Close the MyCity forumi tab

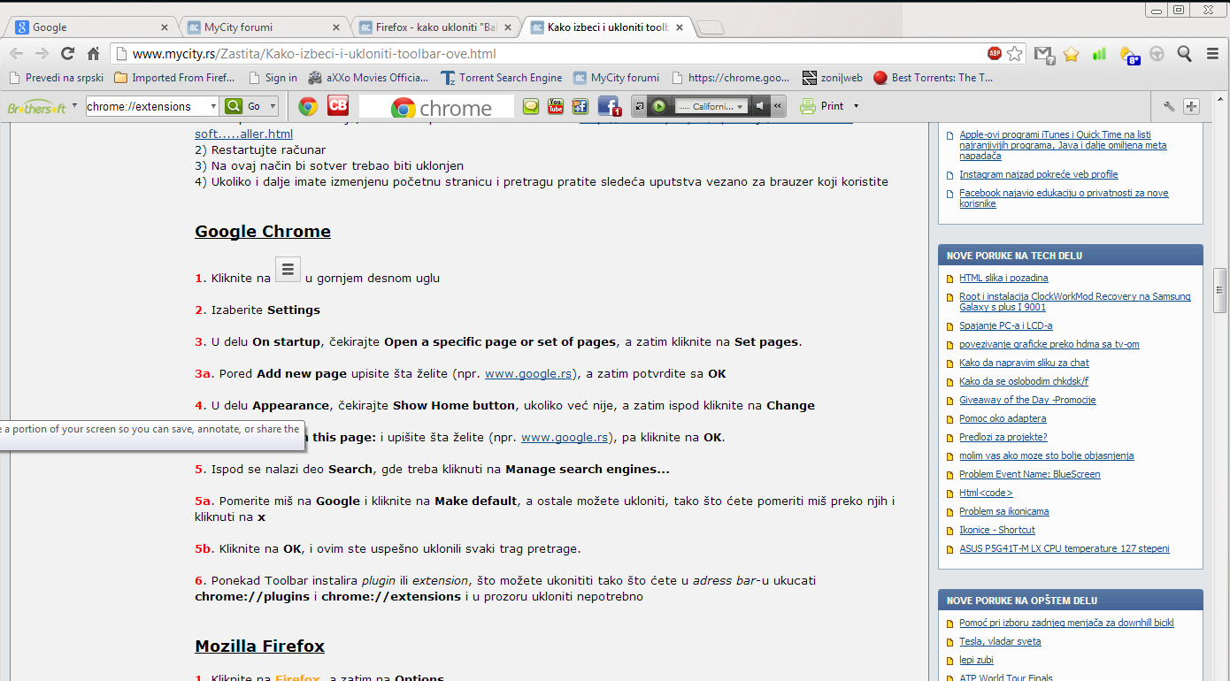tap(336, 27)
